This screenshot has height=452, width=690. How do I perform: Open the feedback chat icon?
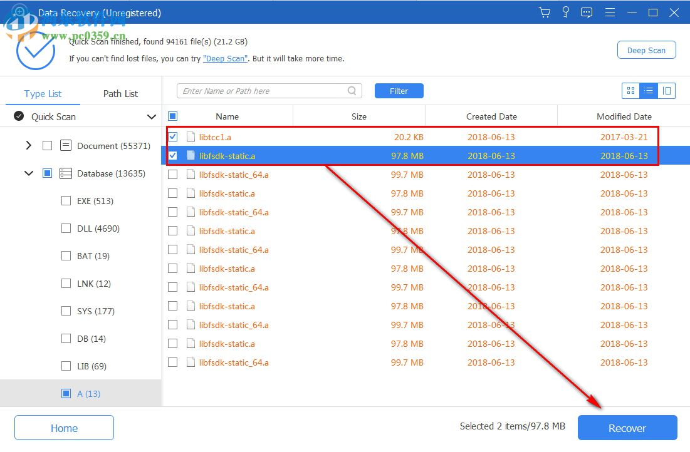587,13
